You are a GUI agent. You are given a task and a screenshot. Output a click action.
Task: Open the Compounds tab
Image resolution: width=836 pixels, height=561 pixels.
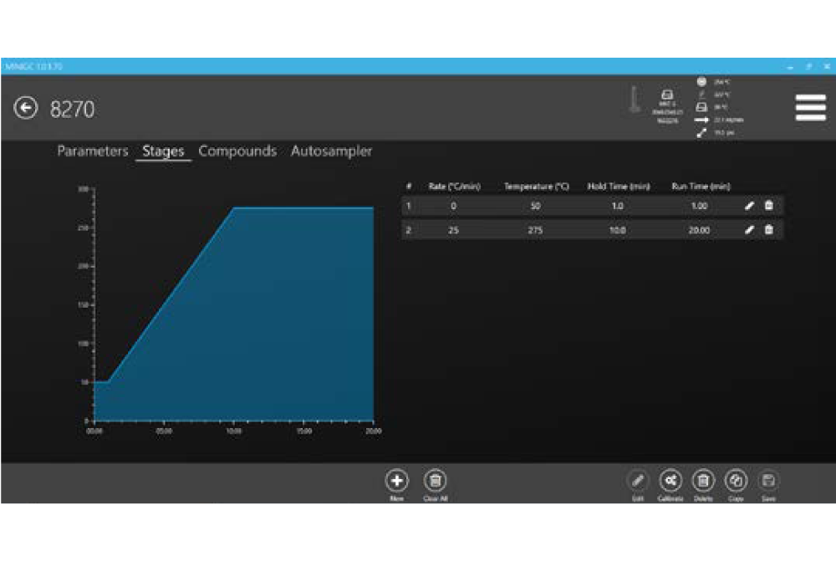pos(237,151)
